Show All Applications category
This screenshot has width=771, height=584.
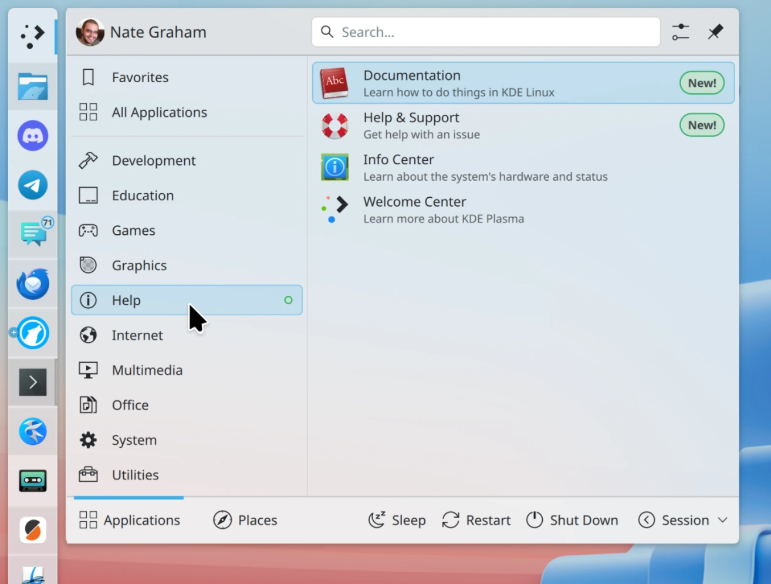pyautogui.click(x=187, y=112)
